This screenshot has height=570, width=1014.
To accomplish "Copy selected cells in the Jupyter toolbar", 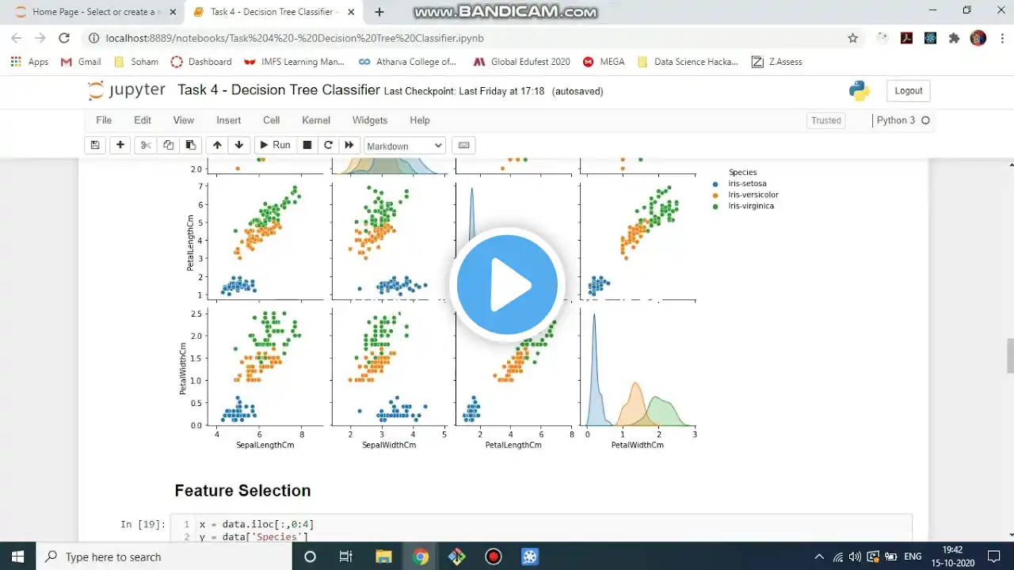I will [x=168, y=145].
